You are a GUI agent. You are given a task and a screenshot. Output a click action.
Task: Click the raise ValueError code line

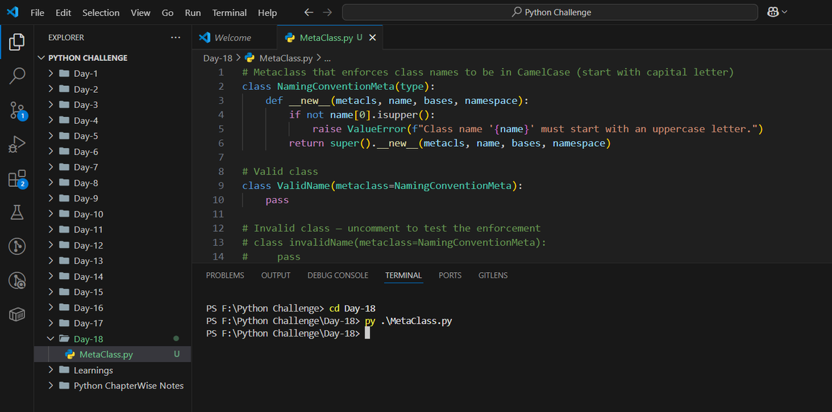point(537,129)
